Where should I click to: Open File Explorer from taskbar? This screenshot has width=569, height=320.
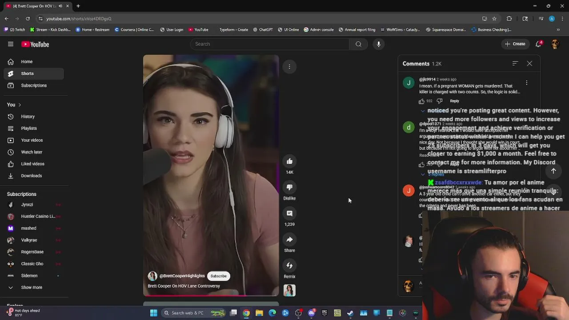tap(259, 313)
